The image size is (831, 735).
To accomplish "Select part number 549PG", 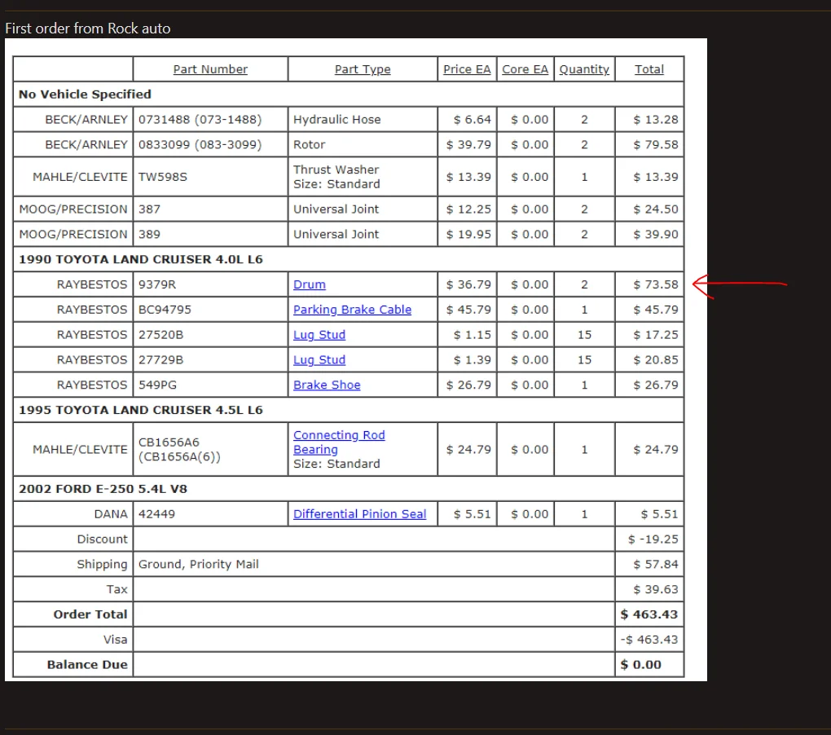I will click(157, 385).
